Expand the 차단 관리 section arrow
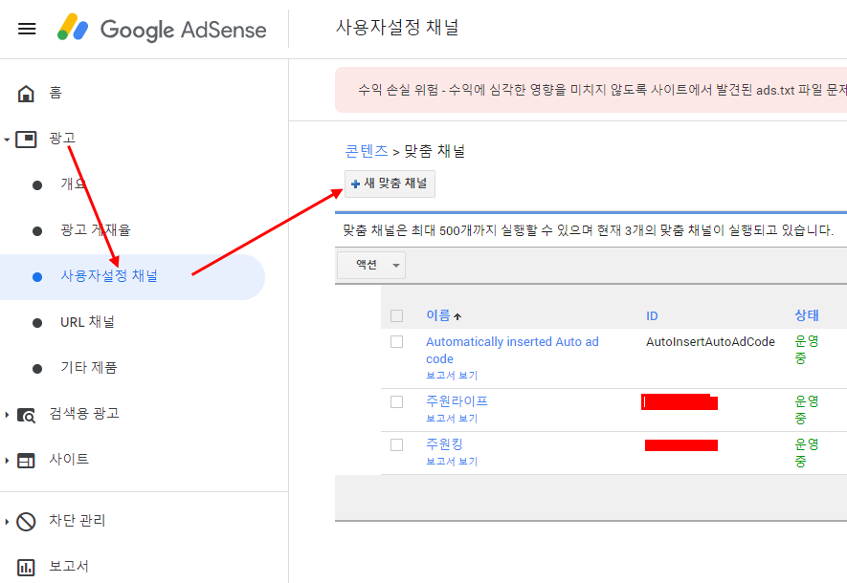Screen dimensions: 847x583 7,522
